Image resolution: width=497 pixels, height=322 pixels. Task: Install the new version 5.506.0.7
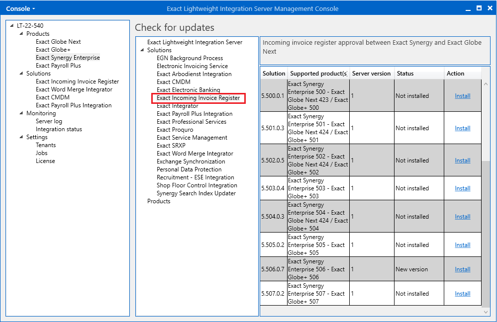(x=462, y=269)
